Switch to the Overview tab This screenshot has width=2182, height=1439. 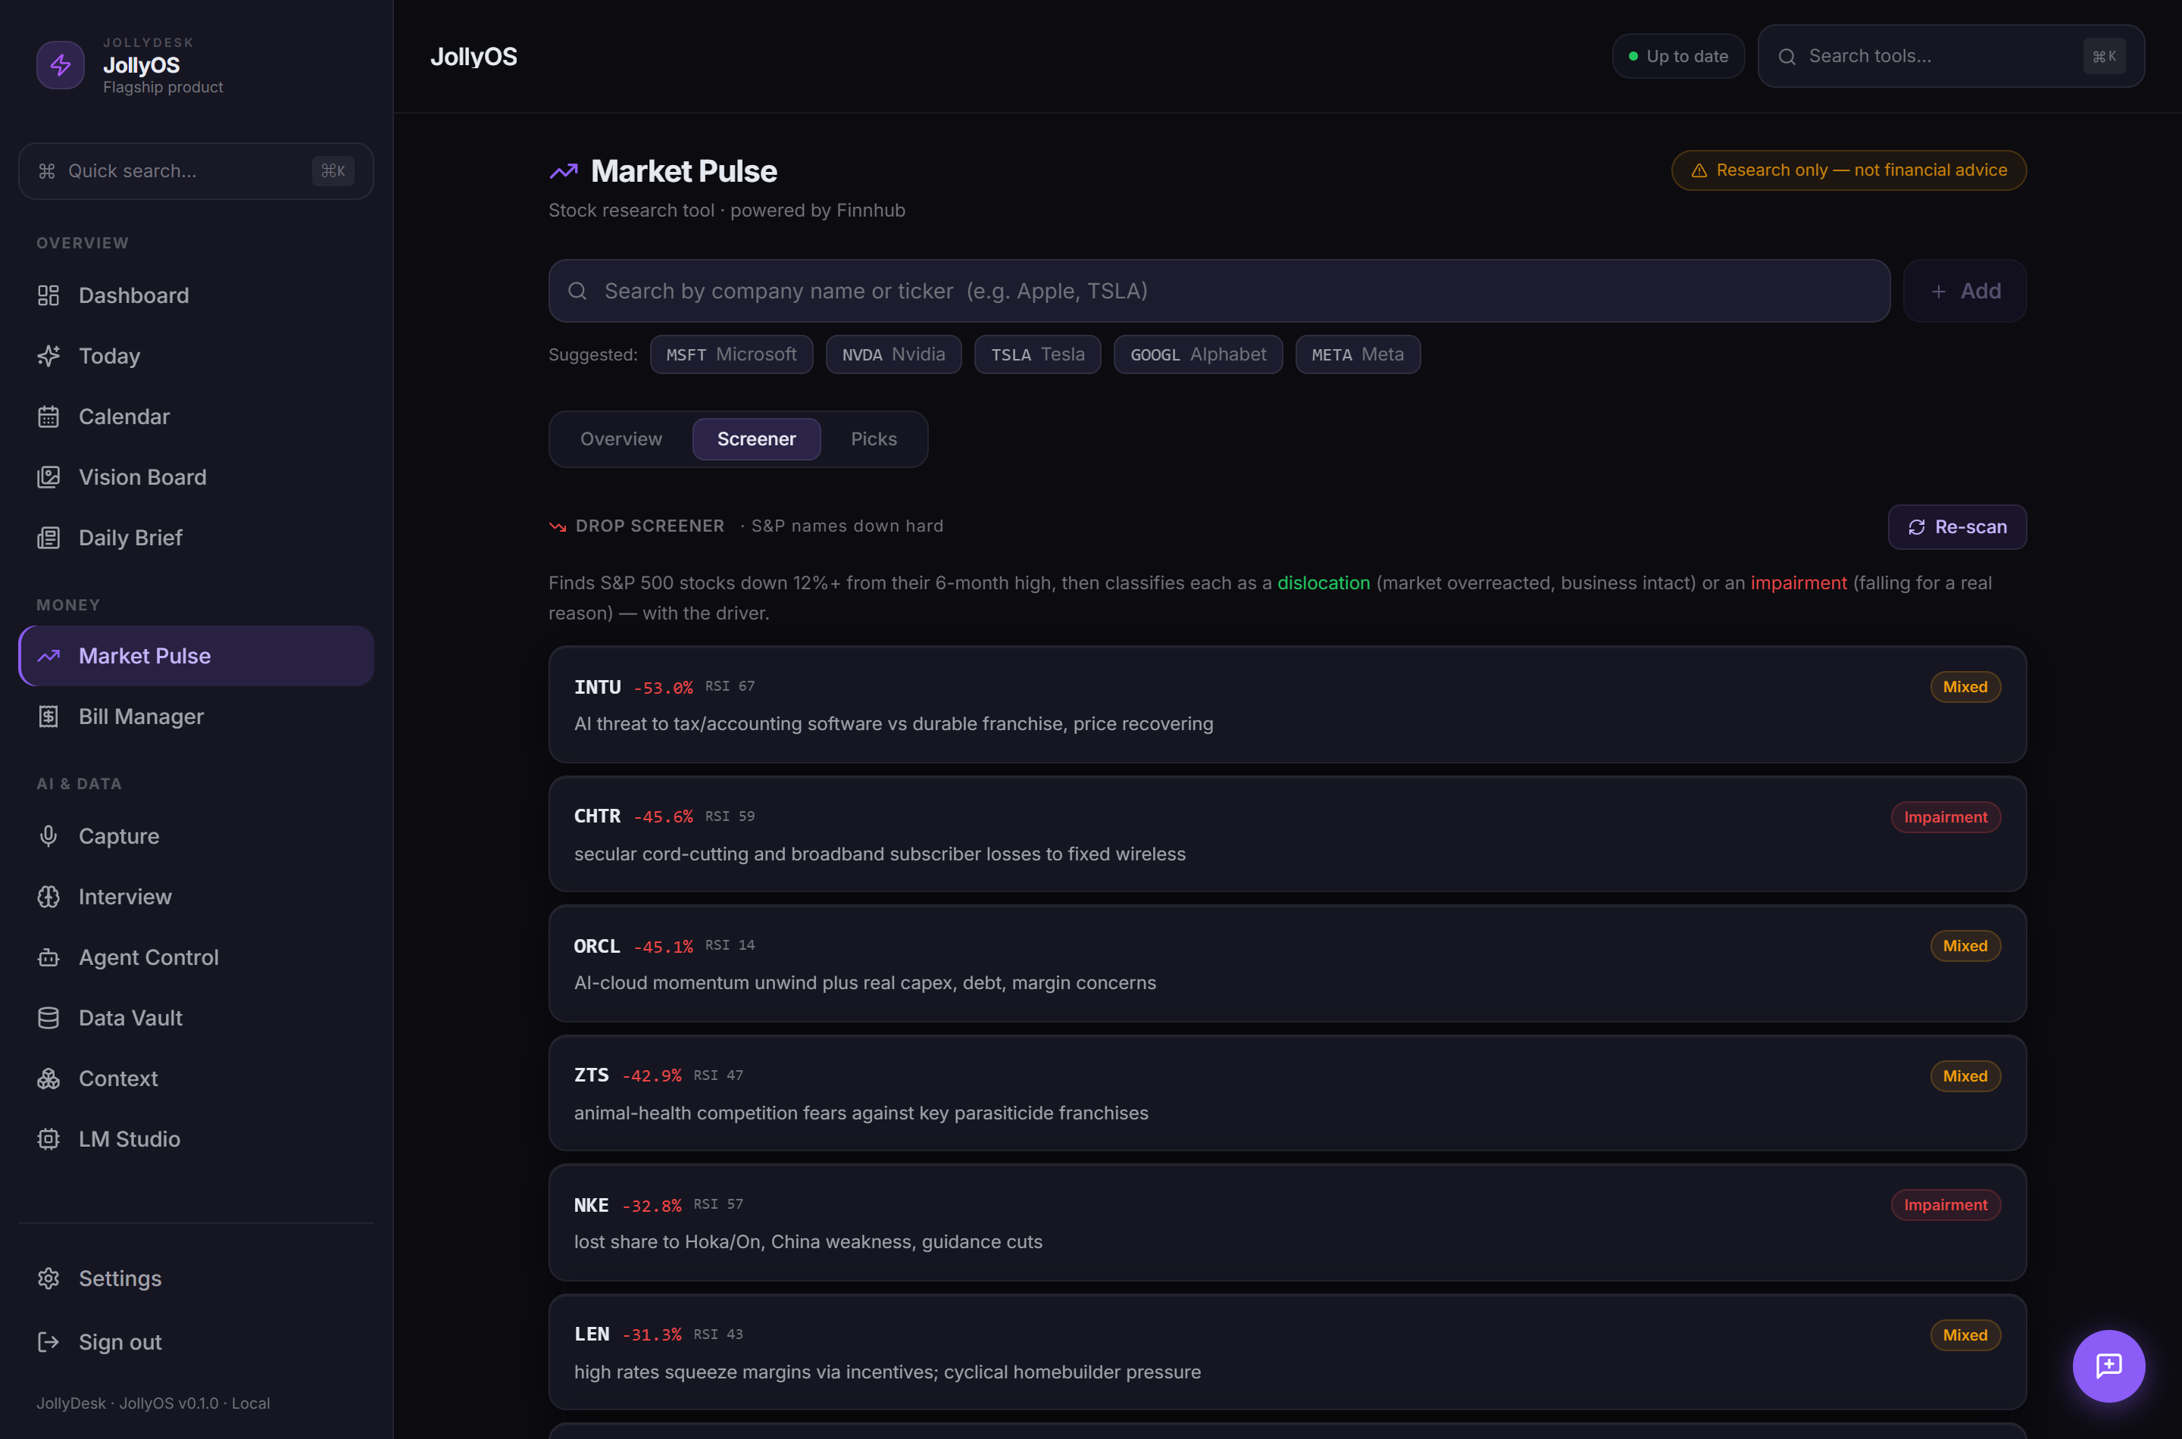621,439
